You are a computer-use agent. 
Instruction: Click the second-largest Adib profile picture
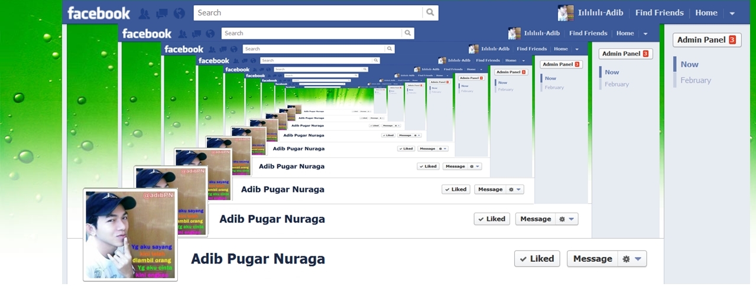pyautogui.click(x=171, y=202)
